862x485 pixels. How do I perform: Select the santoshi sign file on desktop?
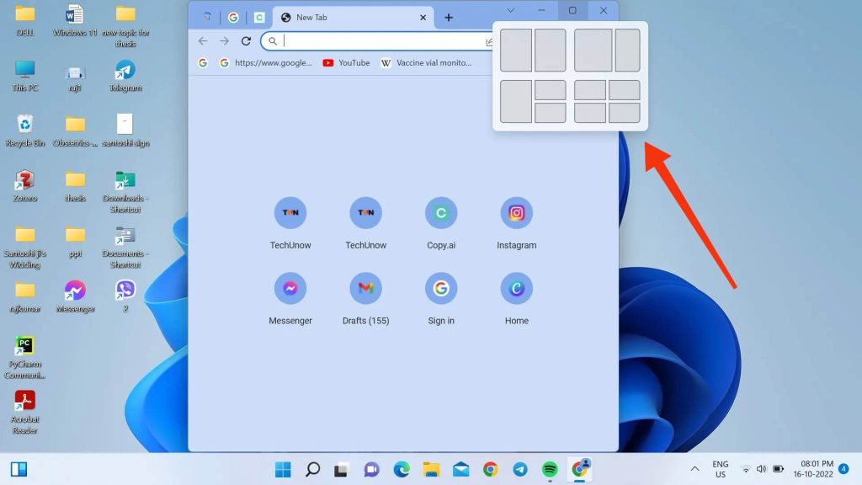(x=125, y=131)
